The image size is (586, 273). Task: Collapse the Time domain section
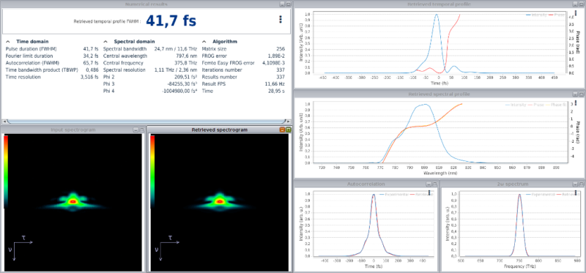(x=8, y=42)
